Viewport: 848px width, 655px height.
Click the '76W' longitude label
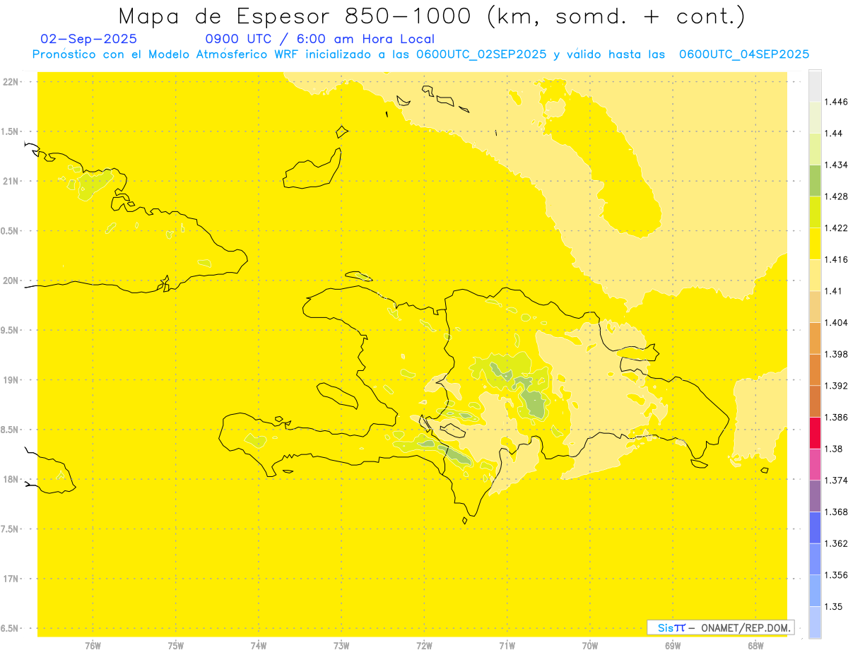point(93,645)
